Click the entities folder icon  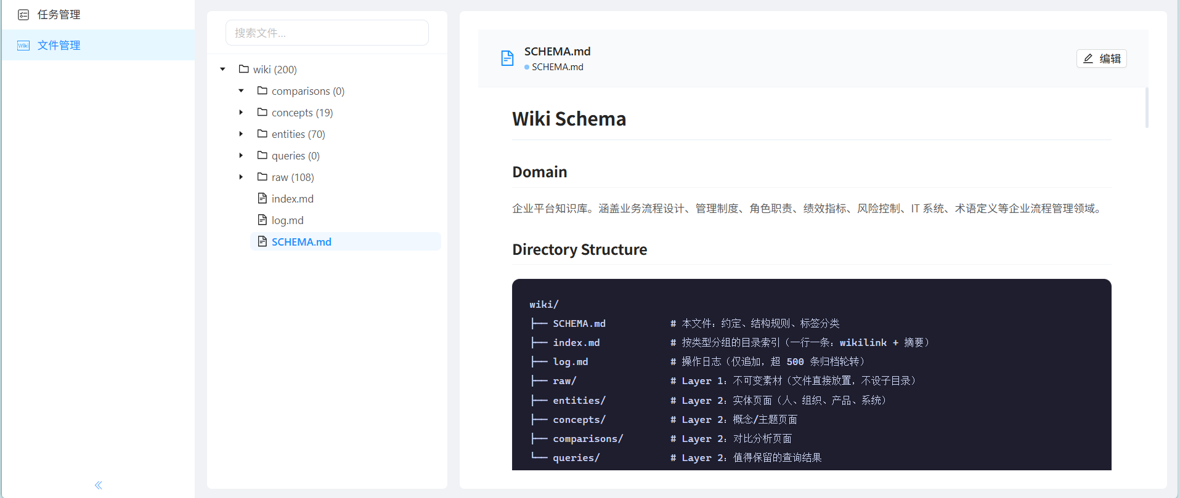tap(262, 134)
